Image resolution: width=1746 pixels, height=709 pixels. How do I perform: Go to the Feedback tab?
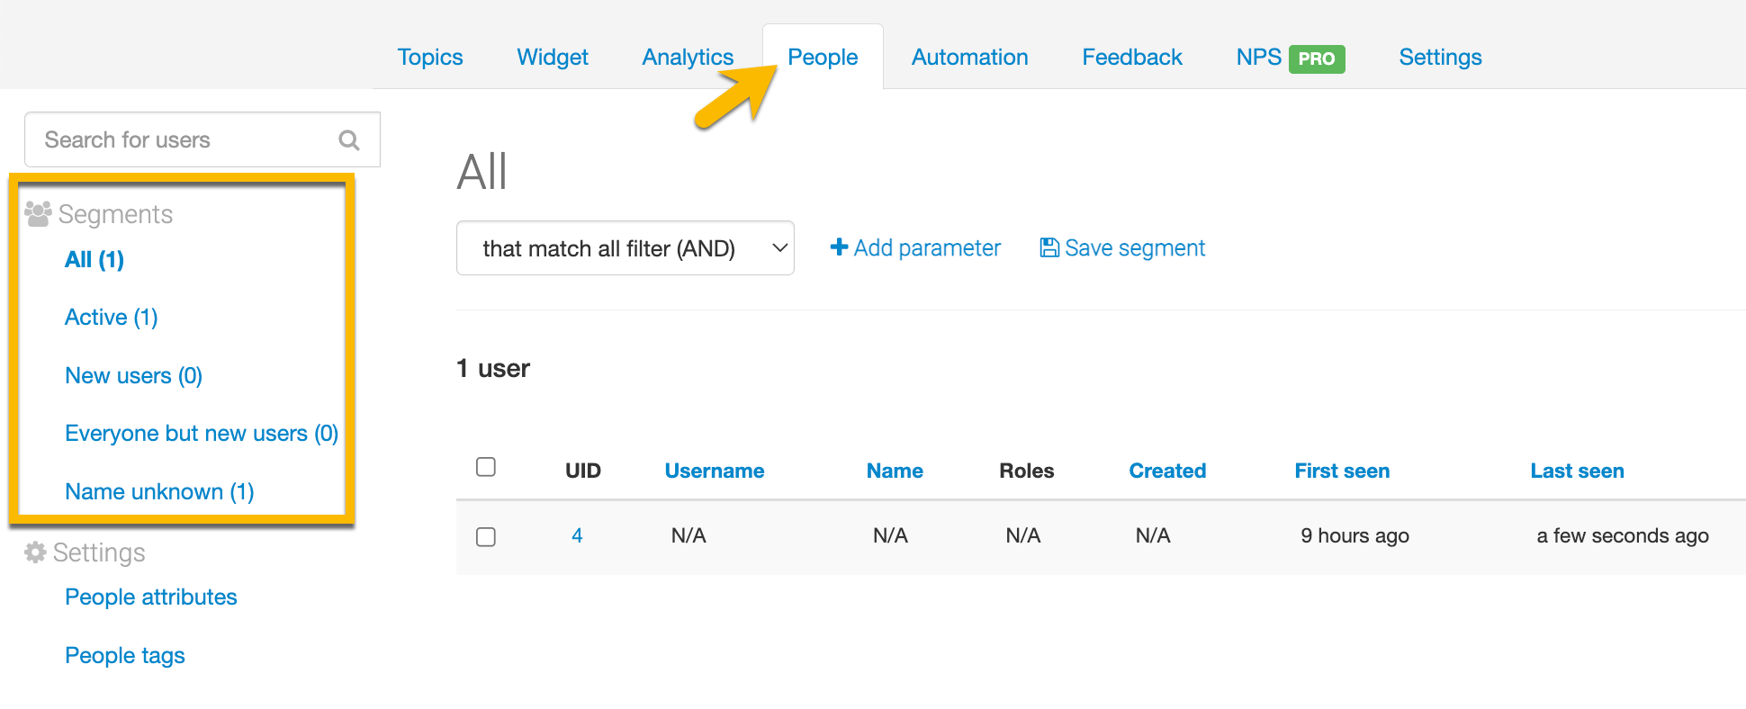coord(1131,58)
